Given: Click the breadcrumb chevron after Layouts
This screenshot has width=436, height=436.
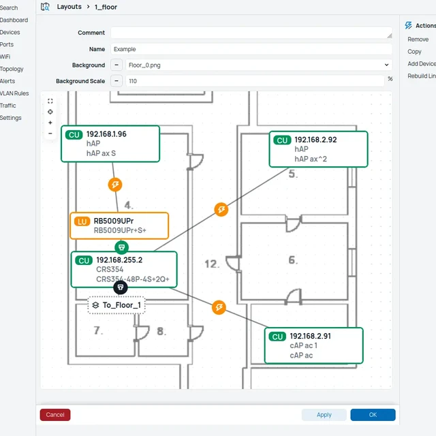Looking at the screenshot, I should [88, 7].
